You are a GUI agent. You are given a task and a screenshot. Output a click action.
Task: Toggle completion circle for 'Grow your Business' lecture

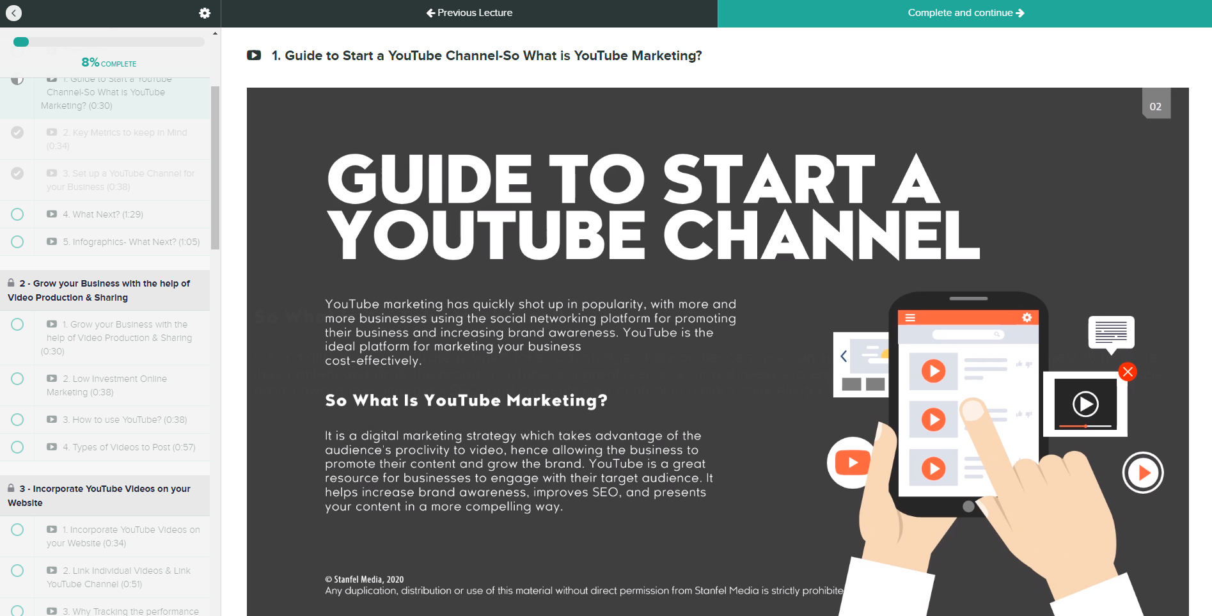[17, 324]
